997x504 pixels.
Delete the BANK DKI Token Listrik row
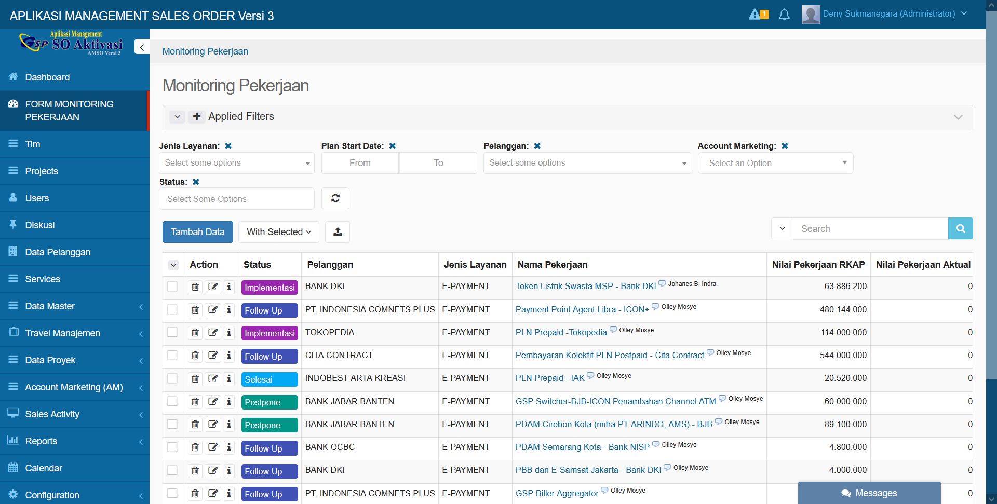click(195, 287)
